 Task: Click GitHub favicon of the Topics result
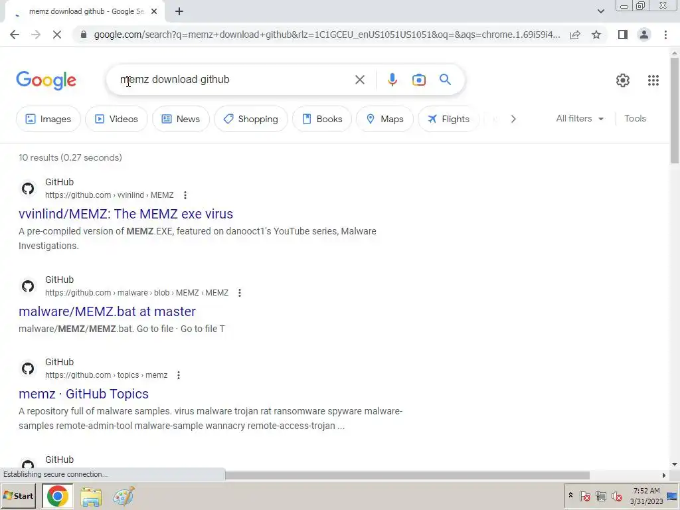pos(28,369)
